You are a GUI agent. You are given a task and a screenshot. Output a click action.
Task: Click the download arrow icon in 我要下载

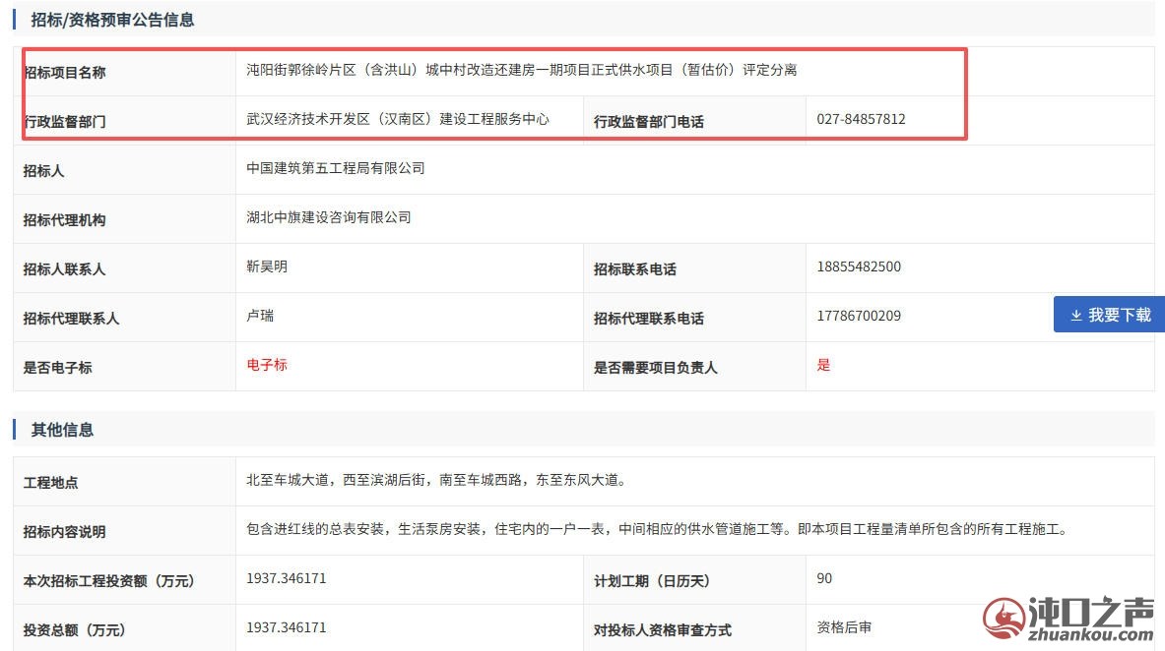tap(1075, 316)
